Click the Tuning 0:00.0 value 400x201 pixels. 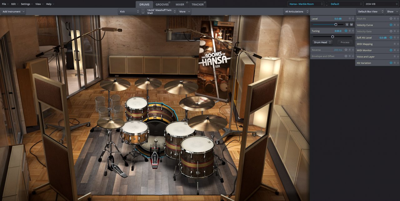(x=338, y=31)
